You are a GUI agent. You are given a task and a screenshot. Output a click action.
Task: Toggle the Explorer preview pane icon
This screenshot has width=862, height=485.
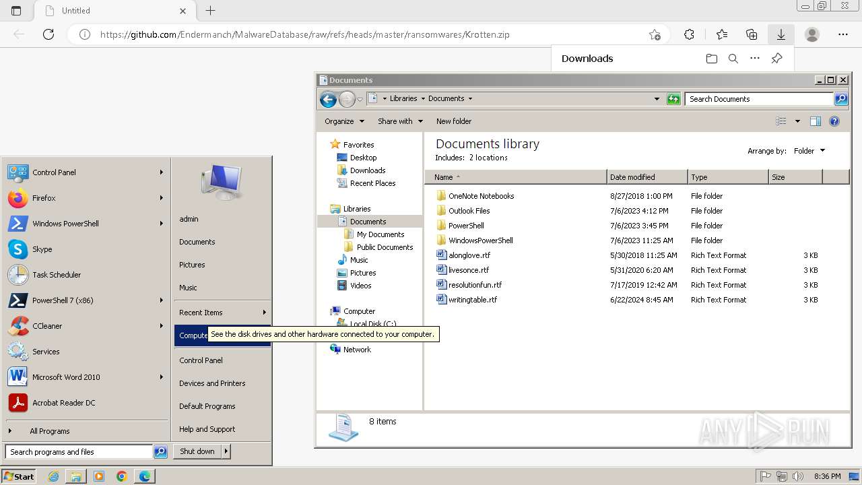[x=816, y=121]
